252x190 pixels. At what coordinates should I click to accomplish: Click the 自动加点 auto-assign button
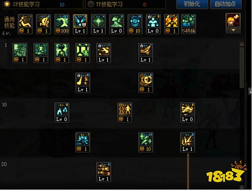226,4
